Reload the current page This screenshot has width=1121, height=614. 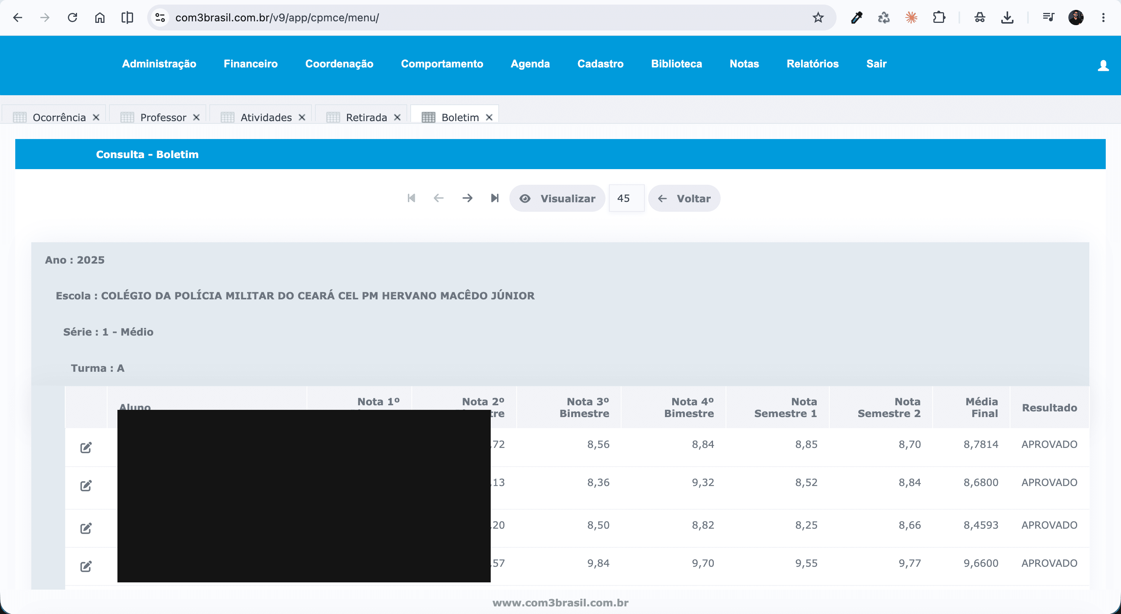click(x=72, y=18)
